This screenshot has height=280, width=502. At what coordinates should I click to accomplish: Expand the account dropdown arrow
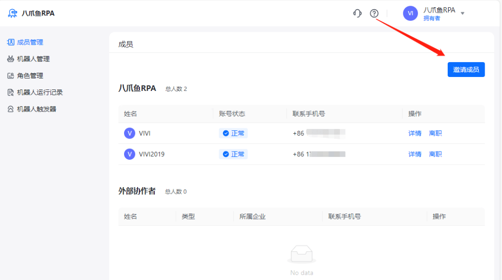point(462,13)
